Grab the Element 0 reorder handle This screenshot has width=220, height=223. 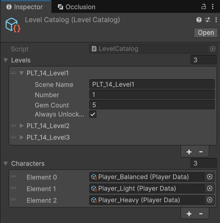tap(14, 176)
